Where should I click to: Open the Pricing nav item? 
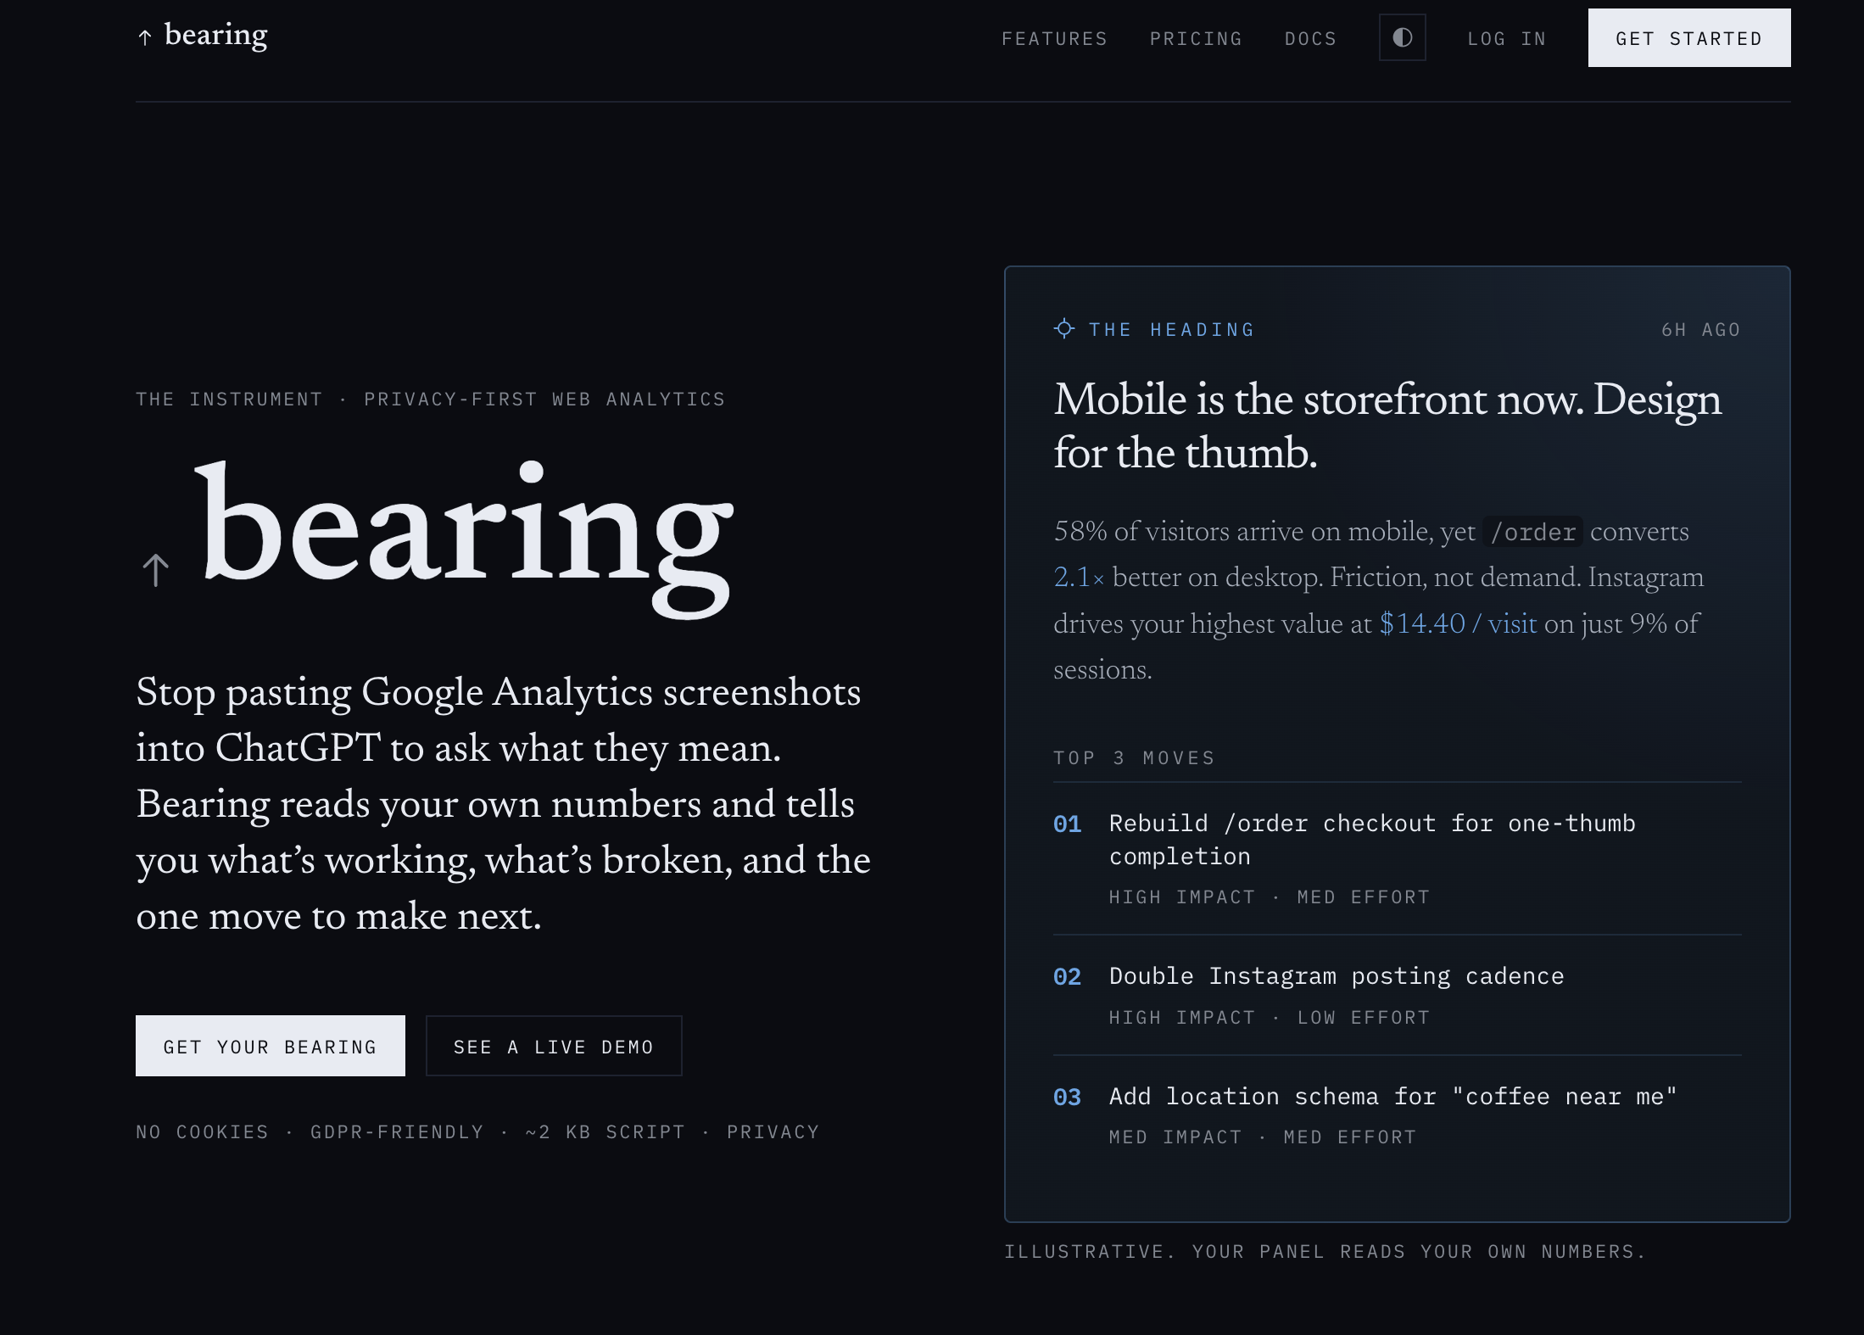pos(1196,39)
